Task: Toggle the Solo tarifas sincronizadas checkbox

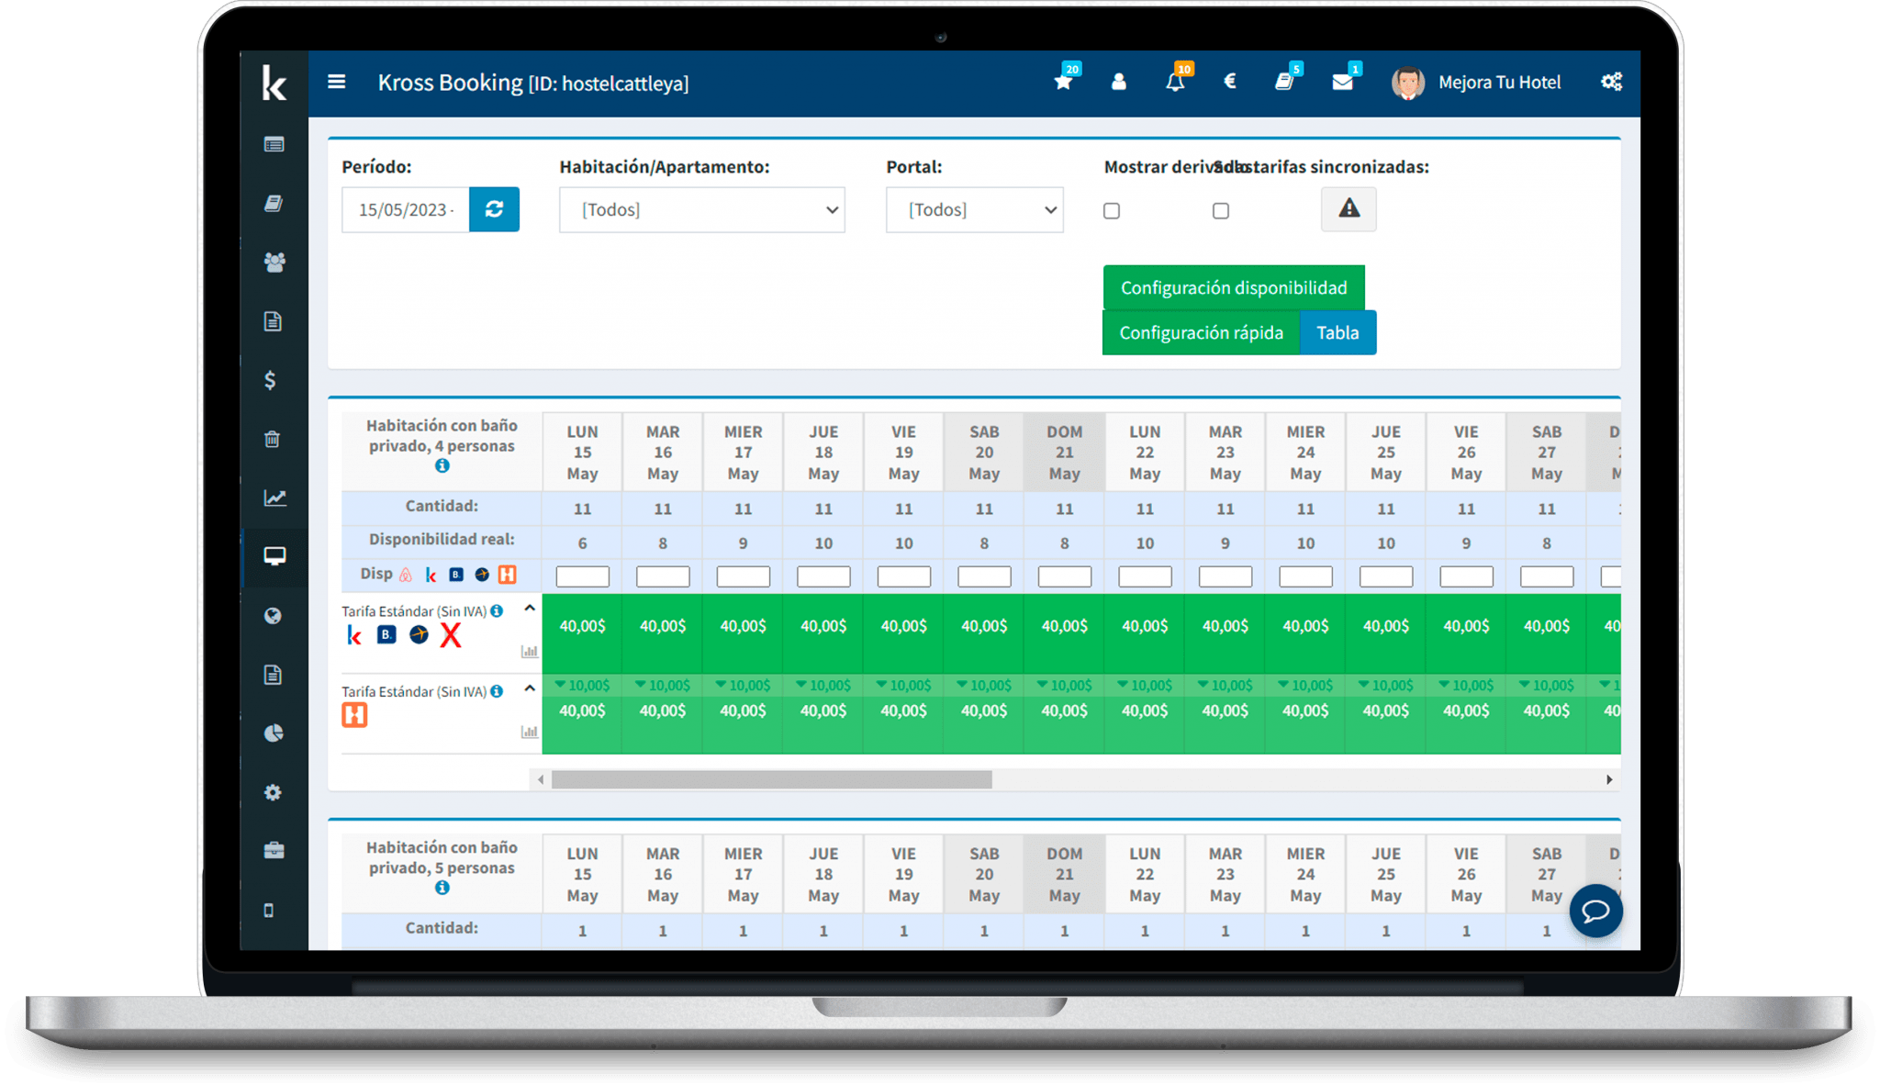Action: coord(1221,211)
